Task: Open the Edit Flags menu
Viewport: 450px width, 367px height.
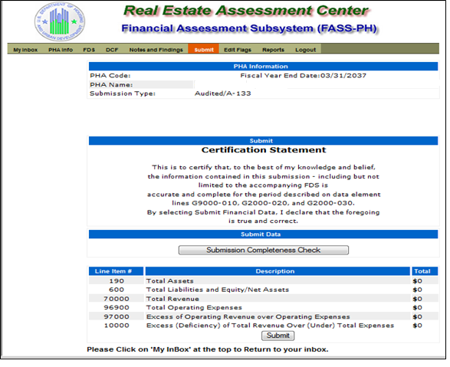Action: [x=238, y=50]
